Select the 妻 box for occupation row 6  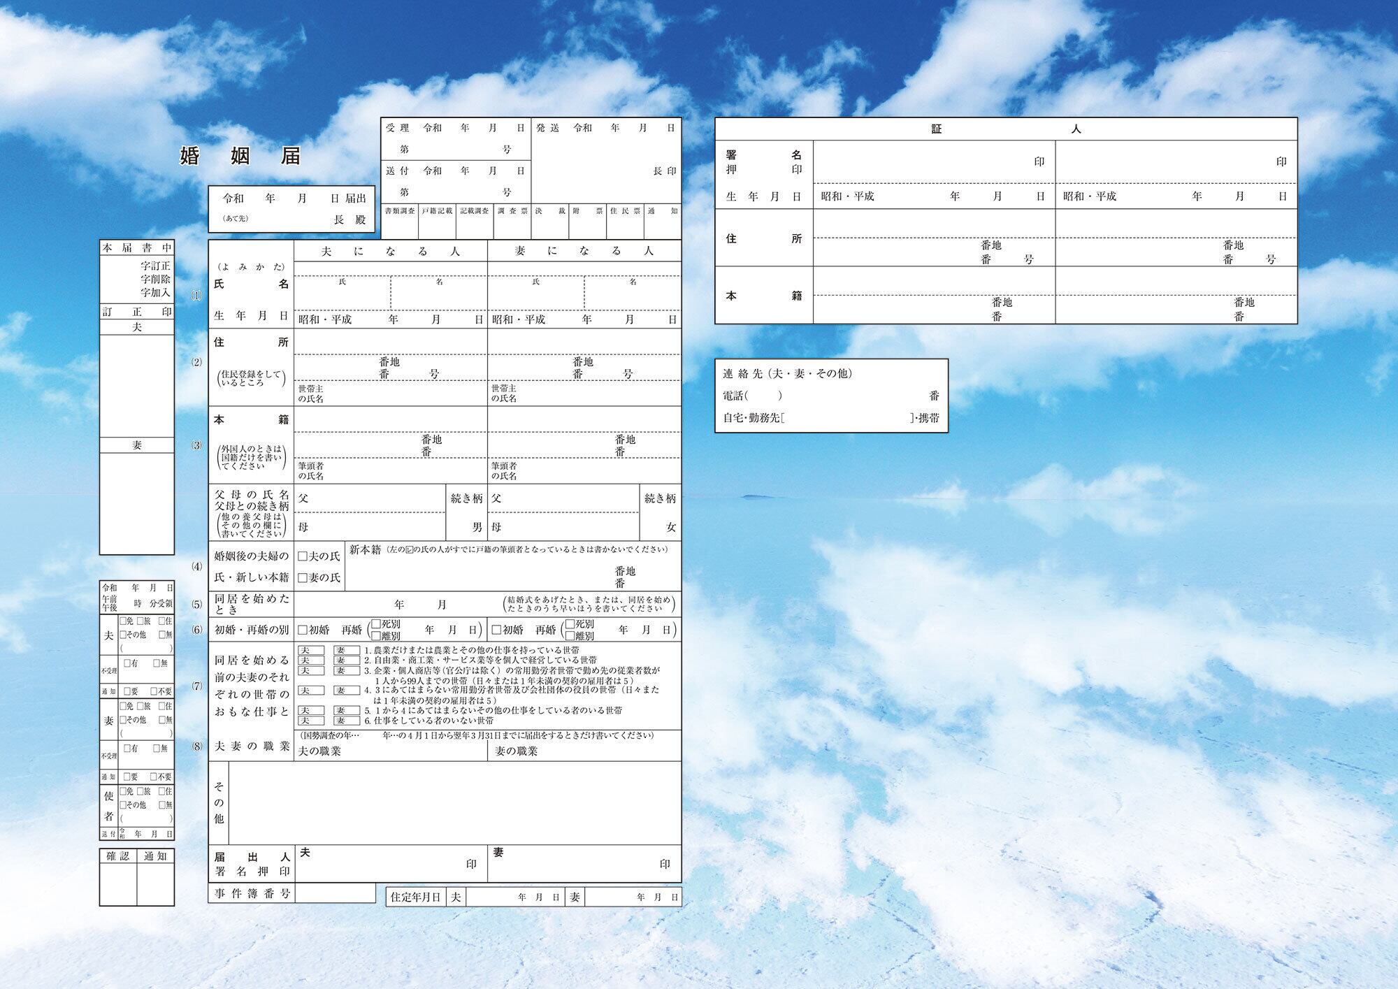(x=346, y=721)
